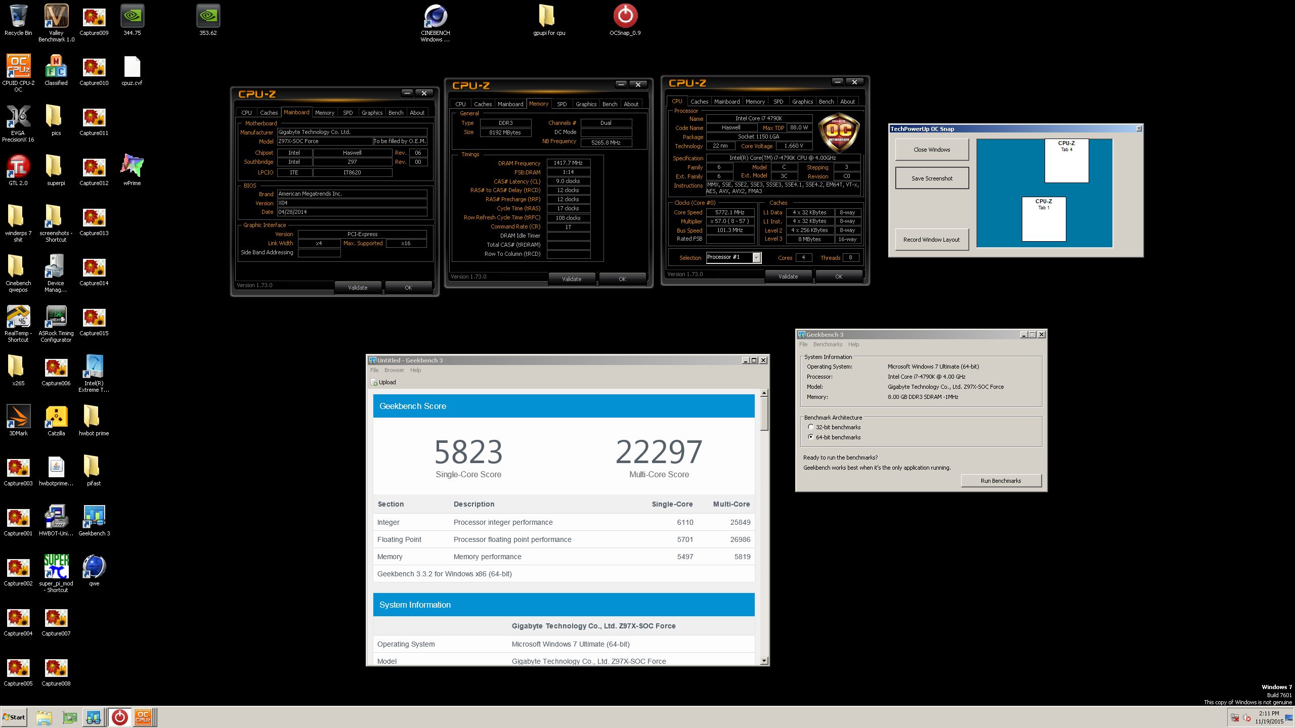Open Windows Explorer from taskbar
1295x728 pixels.
tap(44, 717)
